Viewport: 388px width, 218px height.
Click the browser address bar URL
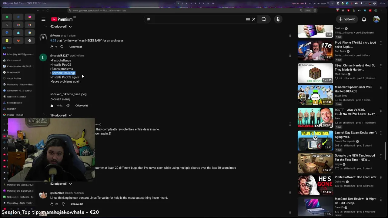coord(99,10)
